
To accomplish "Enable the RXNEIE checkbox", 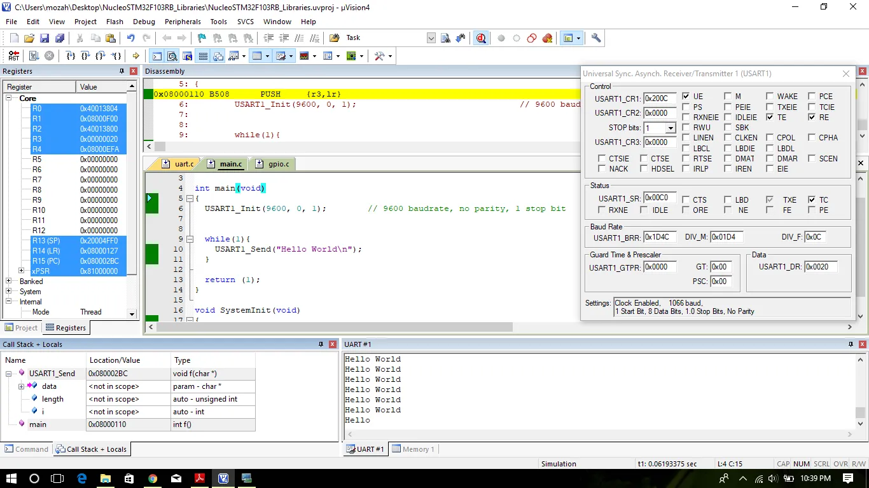I will (x=686, y=118).
